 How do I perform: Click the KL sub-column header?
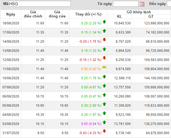[119, 16]
